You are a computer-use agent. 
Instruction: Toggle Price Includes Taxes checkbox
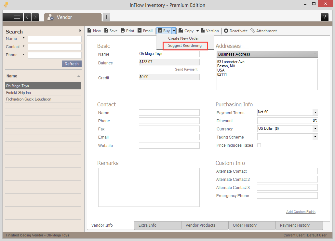click(259, 145)
